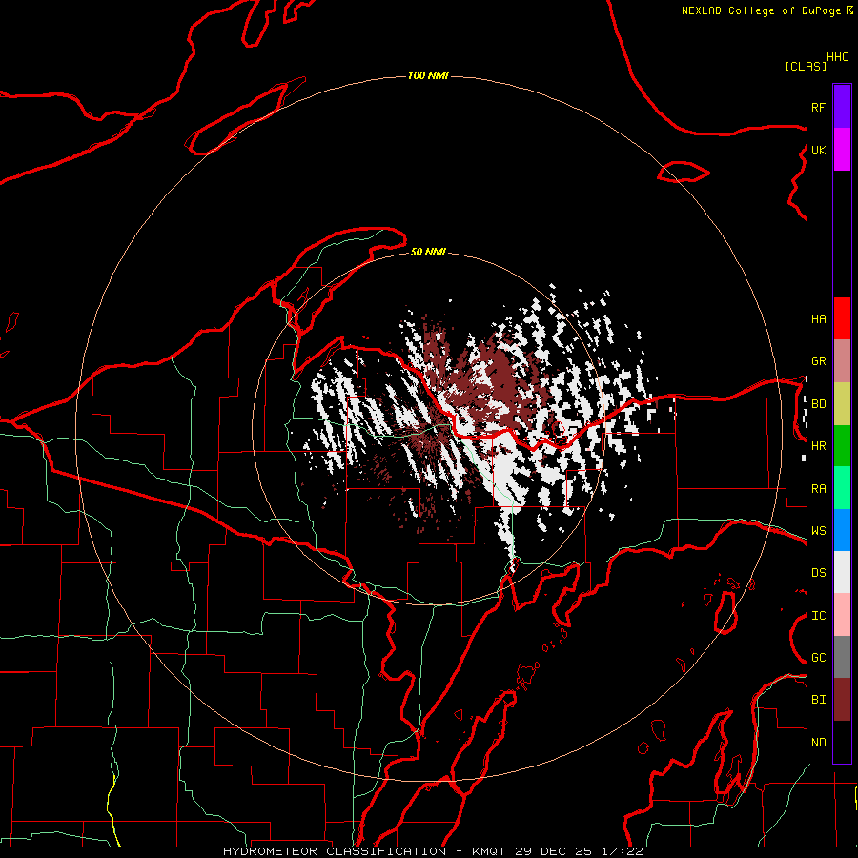
Task: Click the "RF" legend label
Action: pos(818,107)
